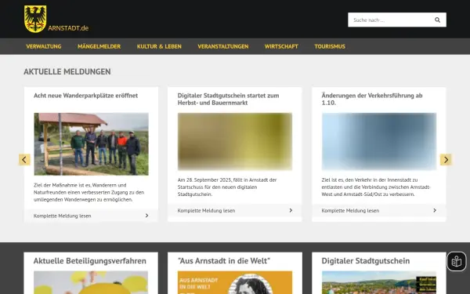
Task: Click the orange 'Aus Arnstadt in die Welt' banner
Action: click(x=235, y=282)
